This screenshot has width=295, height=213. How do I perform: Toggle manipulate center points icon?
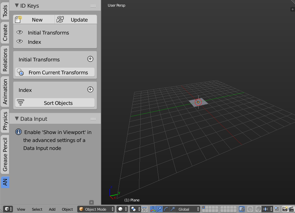click(x=144, y=209)
